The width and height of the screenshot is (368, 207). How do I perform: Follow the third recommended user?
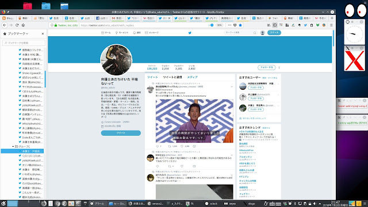click(256, 110)
